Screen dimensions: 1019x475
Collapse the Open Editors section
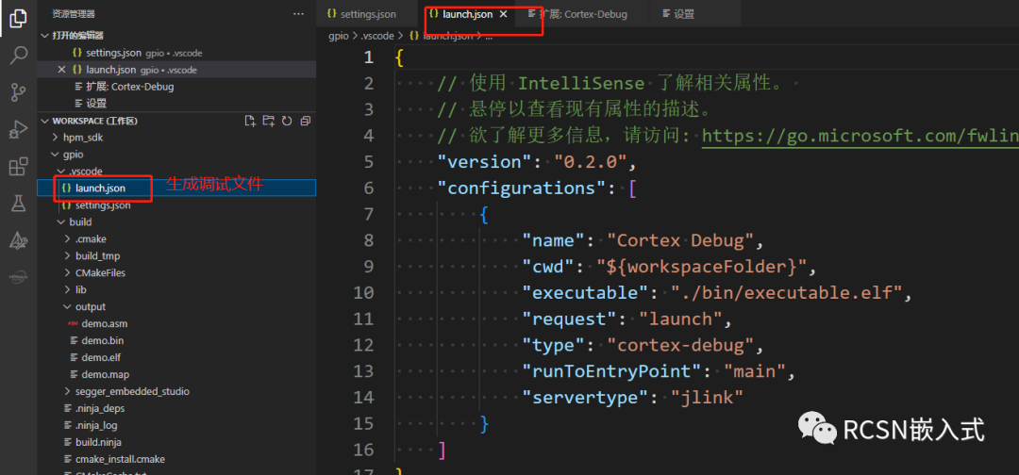point(44,36)
